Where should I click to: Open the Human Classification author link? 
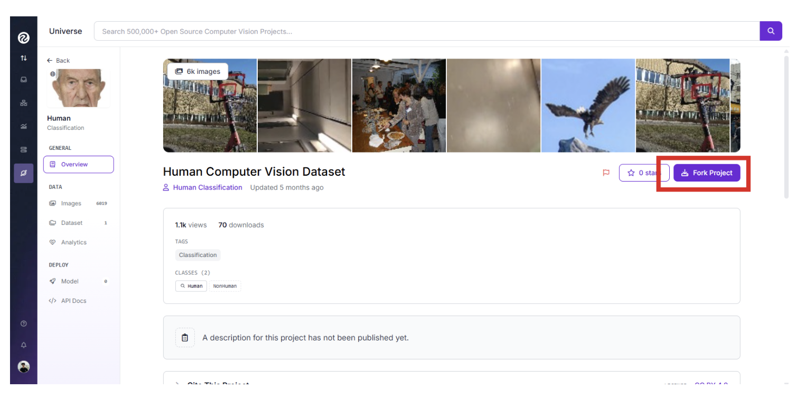tap(207, 187)
